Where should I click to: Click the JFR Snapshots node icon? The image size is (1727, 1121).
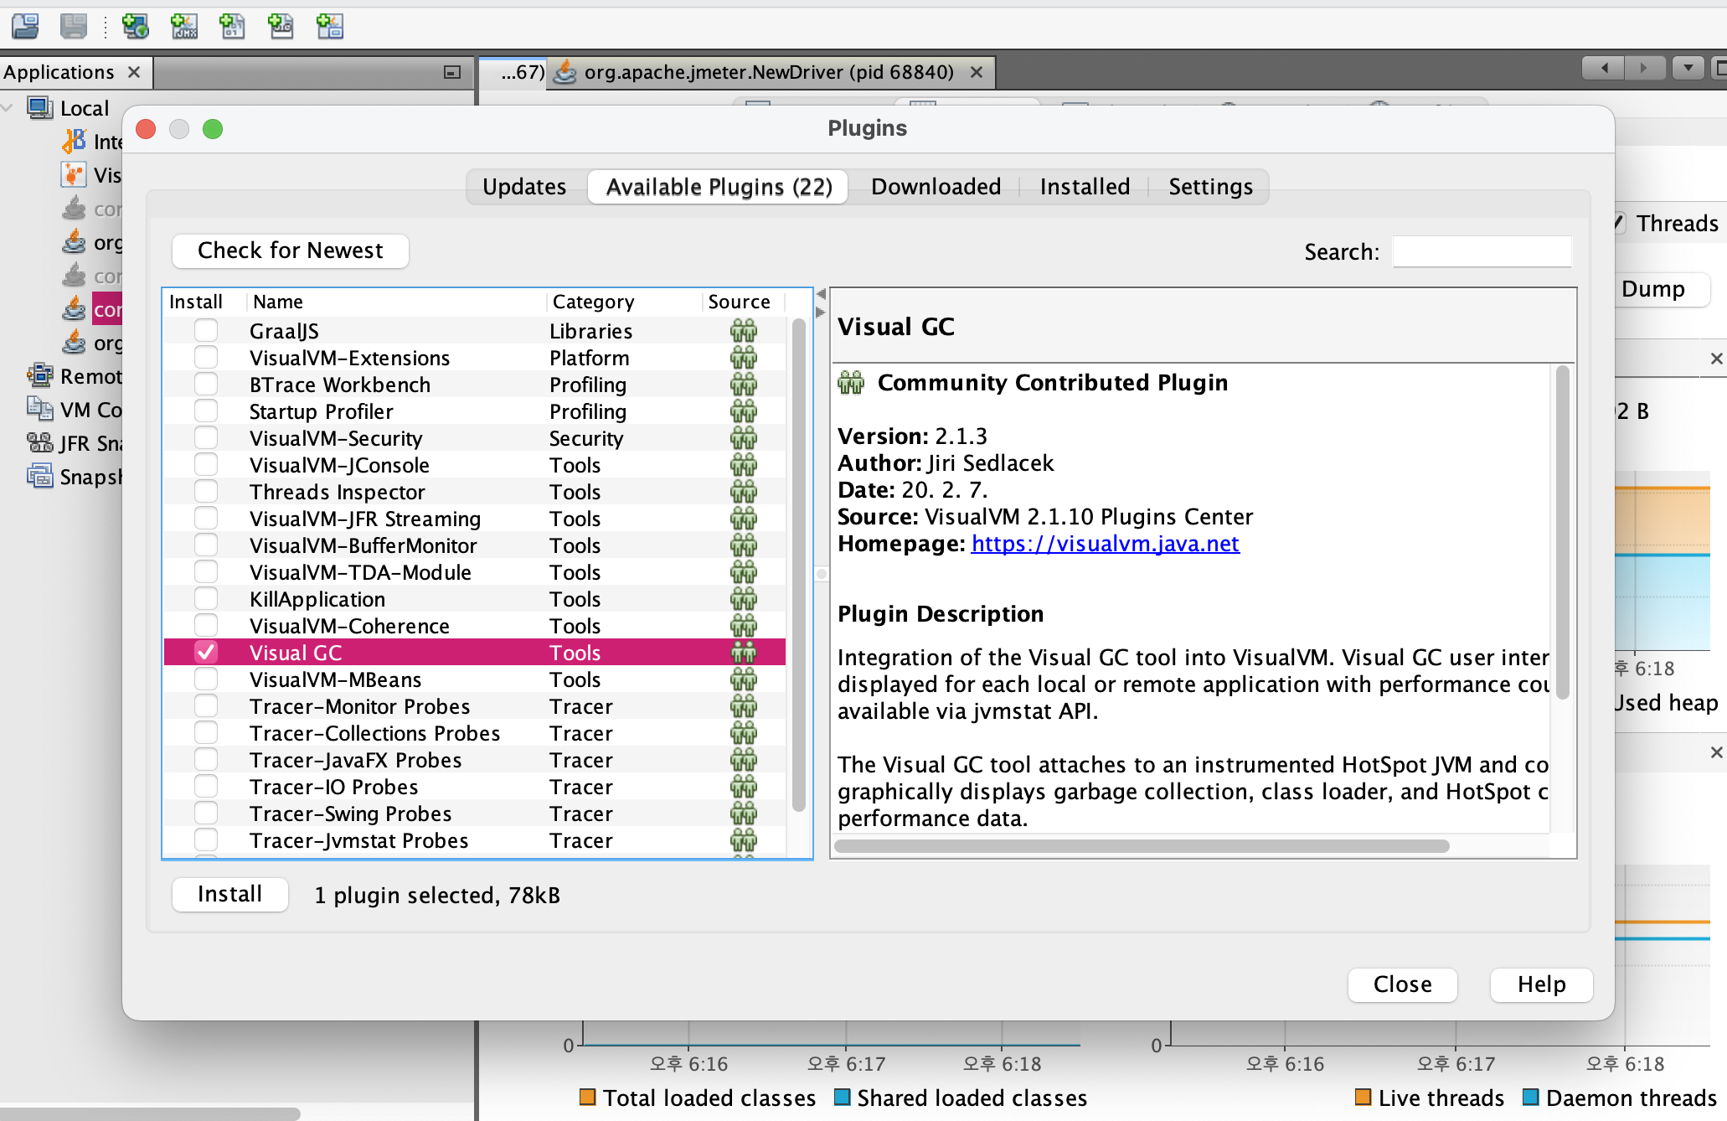(x=40, y=443)
